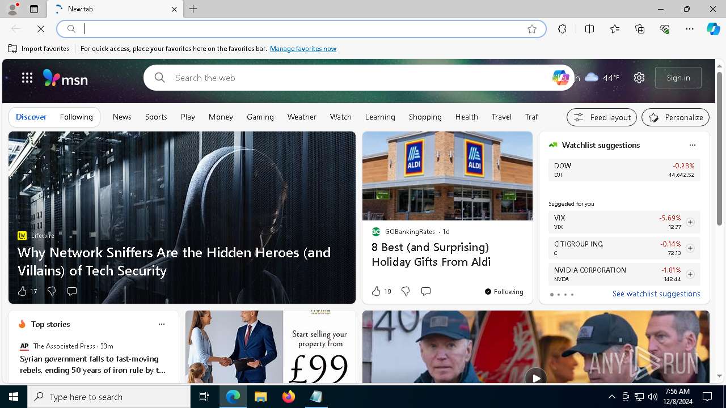726x408 pixels.
Task: Open MSN page settings gear
Action: [639, 78]
